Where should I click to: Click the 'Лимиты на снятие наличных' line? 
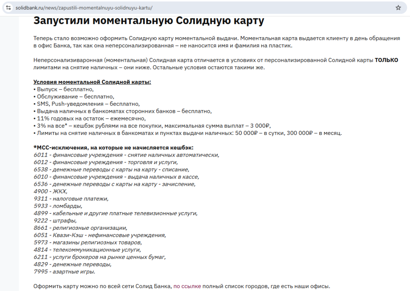(187, 133)
